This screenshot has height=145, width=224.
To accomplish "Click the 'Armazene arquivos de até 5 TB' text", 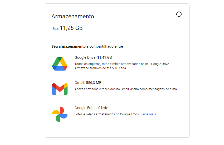I will (101, 68).
